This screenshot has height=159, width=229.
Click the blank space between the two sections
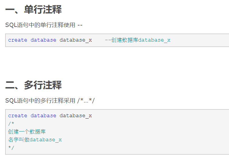114,63
